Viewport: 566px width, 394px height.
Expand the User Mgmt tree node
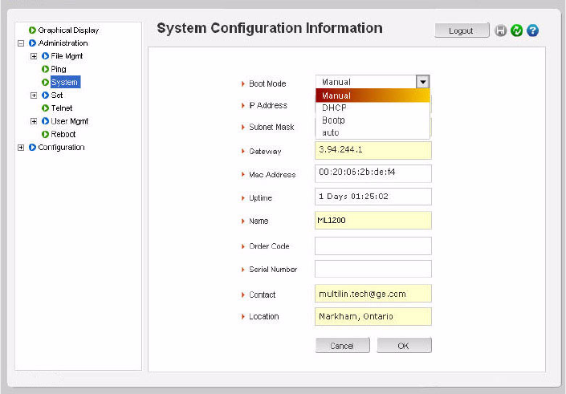point(34,121)
